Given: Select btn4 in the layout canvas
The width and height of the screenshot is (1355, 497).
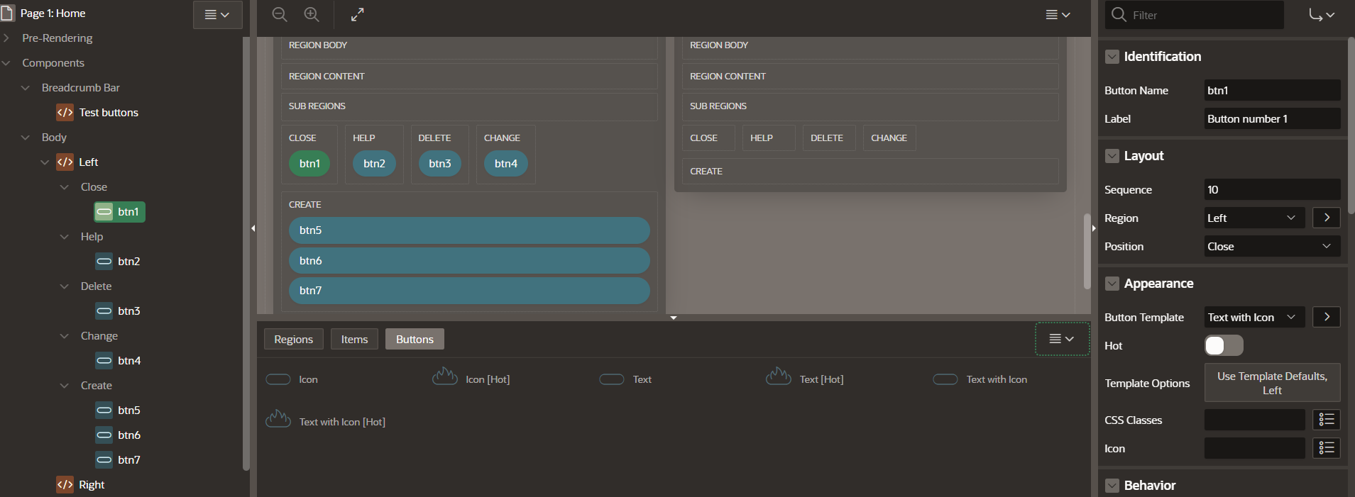Looking at the screenshot, I should click(x=506, y=163).
